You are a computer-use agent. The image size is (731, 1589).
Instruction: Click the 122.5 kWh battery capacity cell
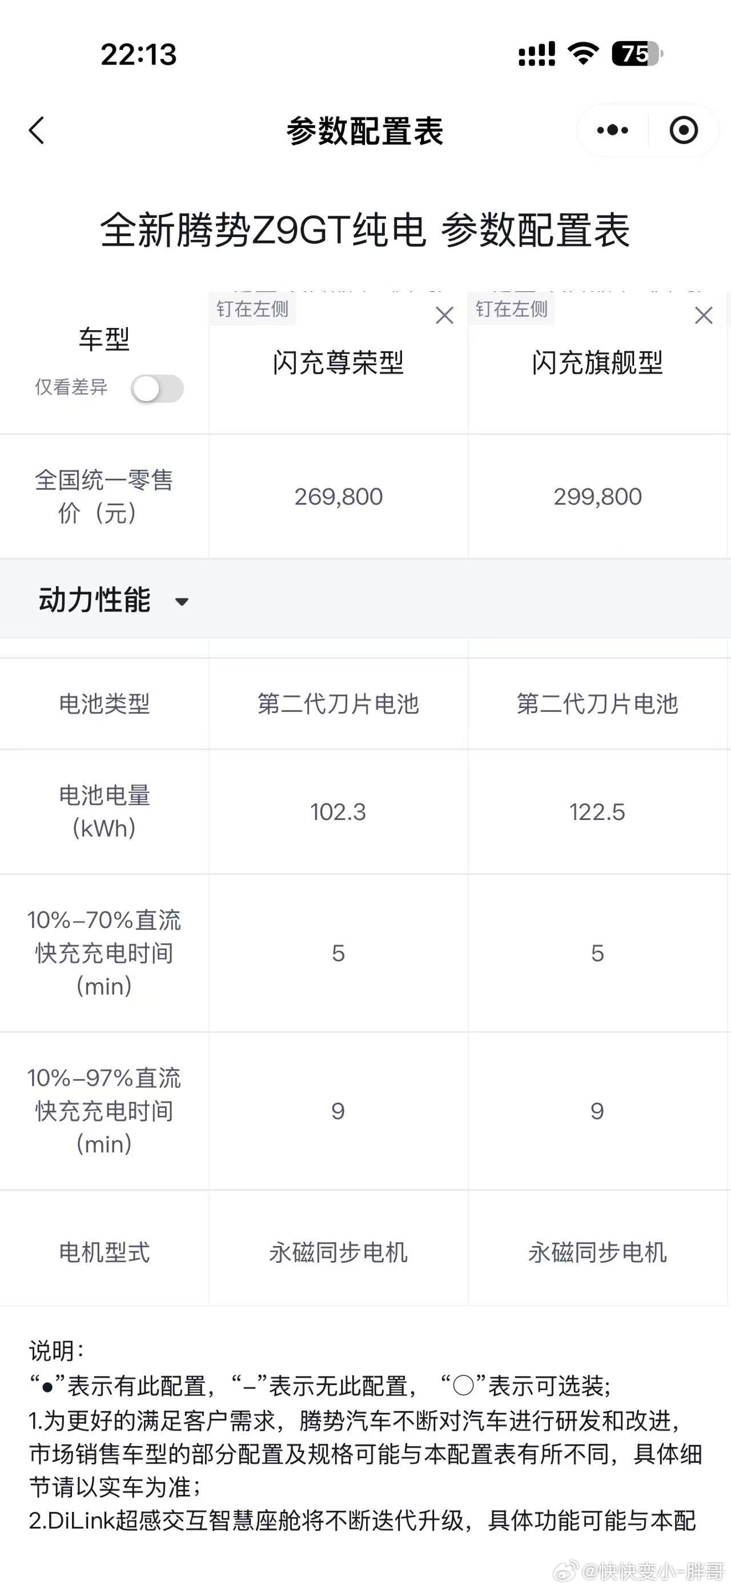click(597, 812)
